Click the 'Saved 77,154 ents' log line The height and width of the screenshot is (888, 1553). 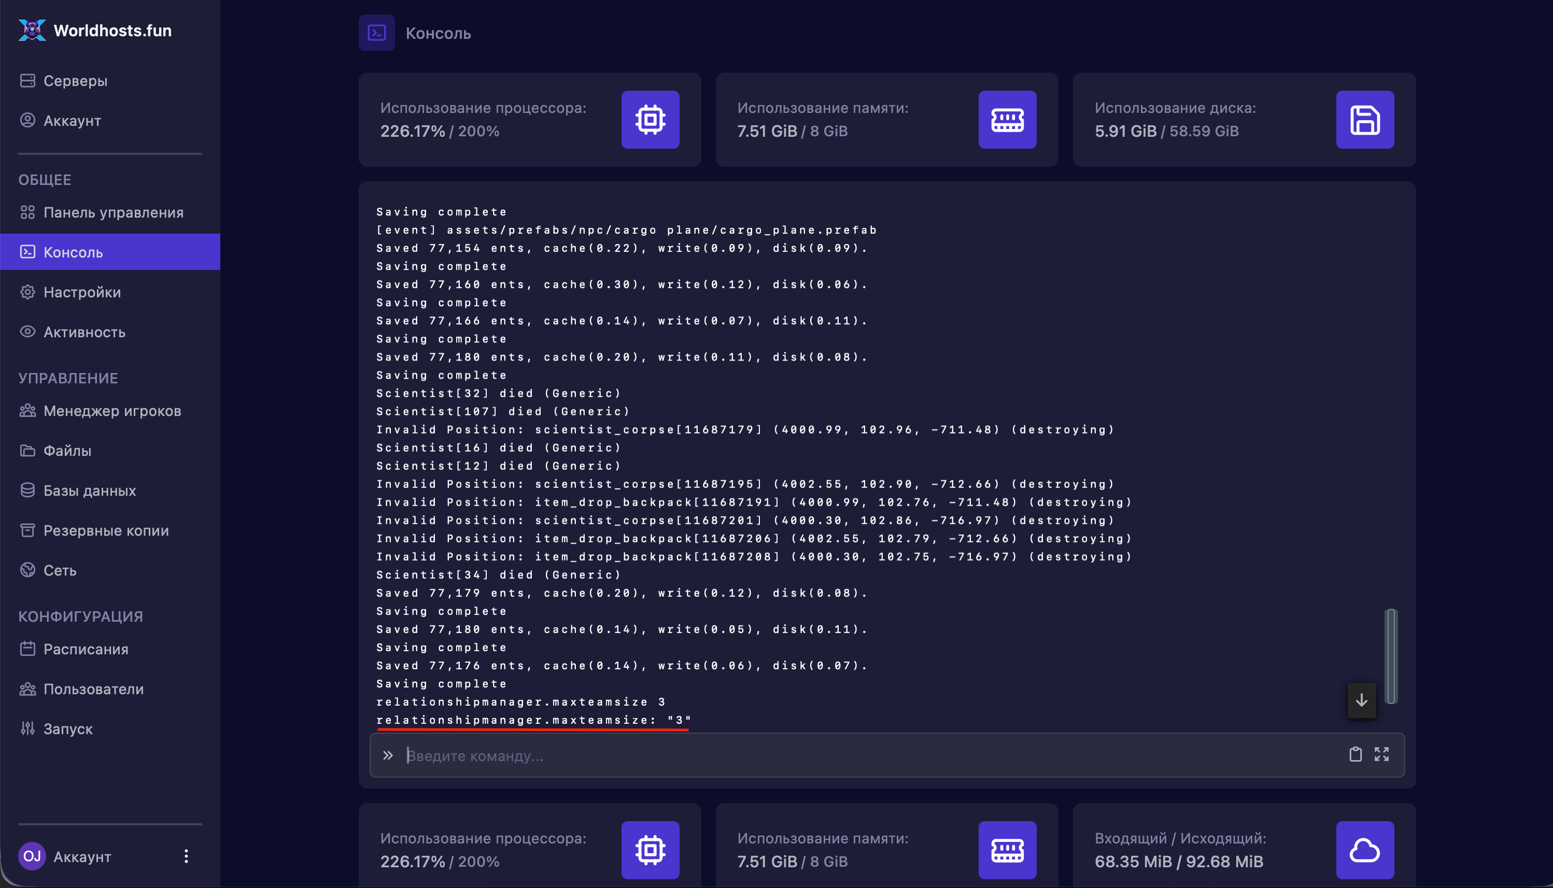(x=621, y=248)
